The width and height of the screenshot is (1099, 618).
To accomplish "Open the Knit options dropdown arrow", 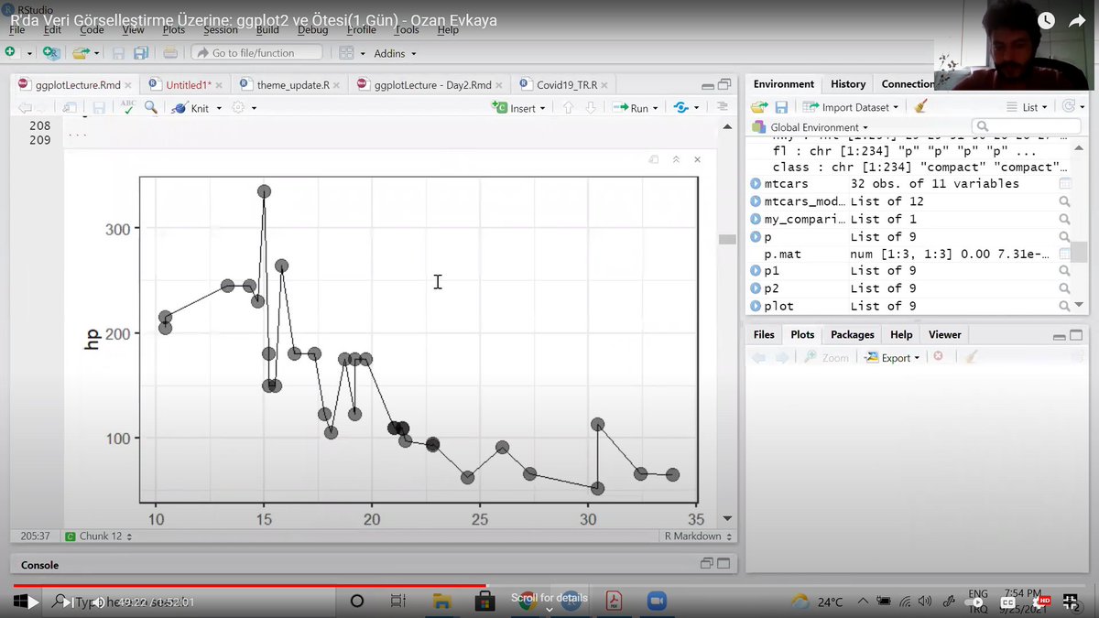I will point(219,108).
